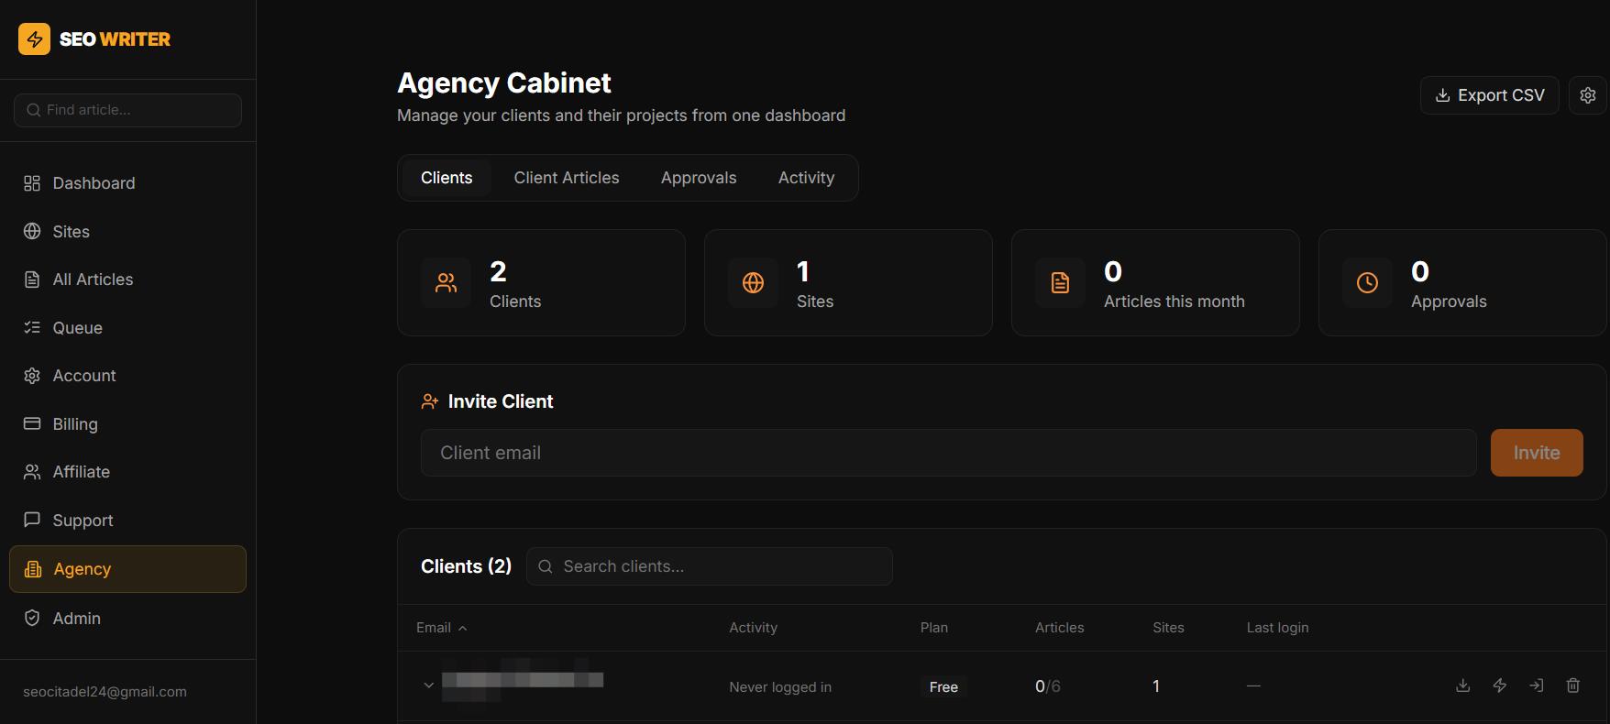Click the Client email input field
1610x724 pixels.
click(x=948, y=453)
